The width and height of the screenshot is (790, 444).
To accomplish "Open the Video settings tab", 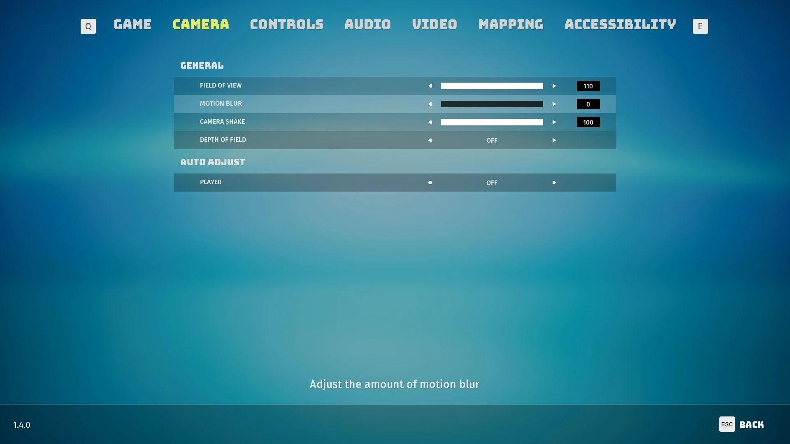I will click(434, 25).
